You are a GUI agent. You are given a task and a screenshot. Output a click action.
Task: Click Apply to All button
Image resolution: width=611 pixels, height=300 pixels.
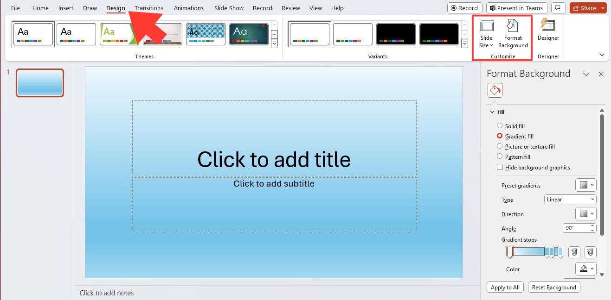pyautogui.click(x=505, y=287)
